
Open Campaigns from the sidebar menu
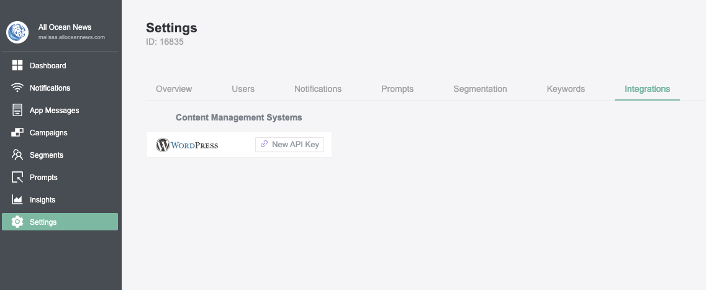coord(48,133)
